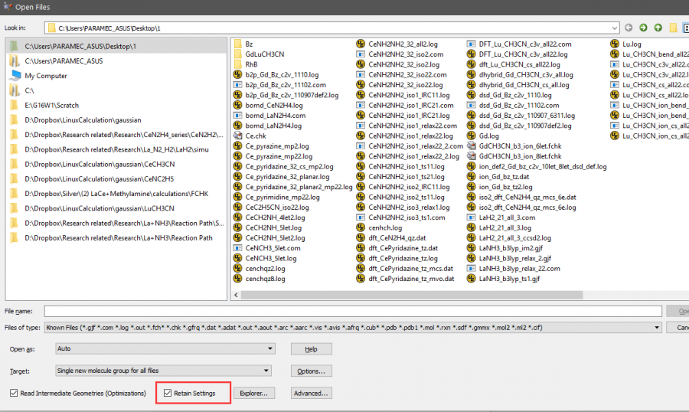
Task: Click the Create New Folder icon
Action: coord(673,28)
